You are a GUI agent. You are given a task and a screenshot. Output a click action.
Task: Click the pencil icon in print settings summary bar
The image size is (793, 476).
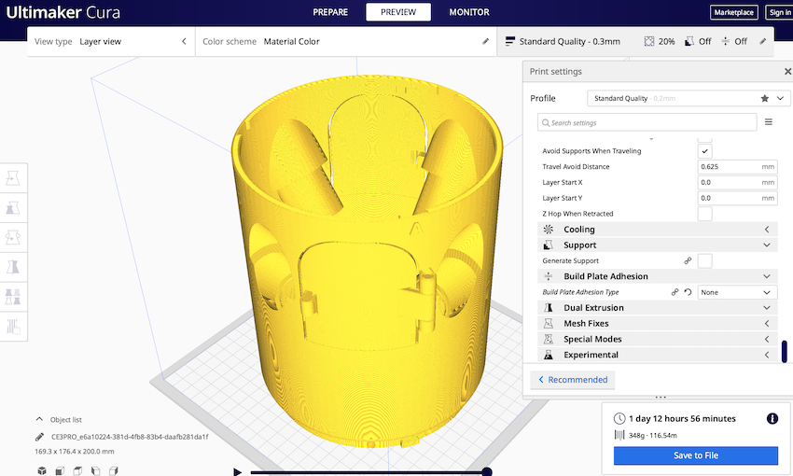click(762, 41)
